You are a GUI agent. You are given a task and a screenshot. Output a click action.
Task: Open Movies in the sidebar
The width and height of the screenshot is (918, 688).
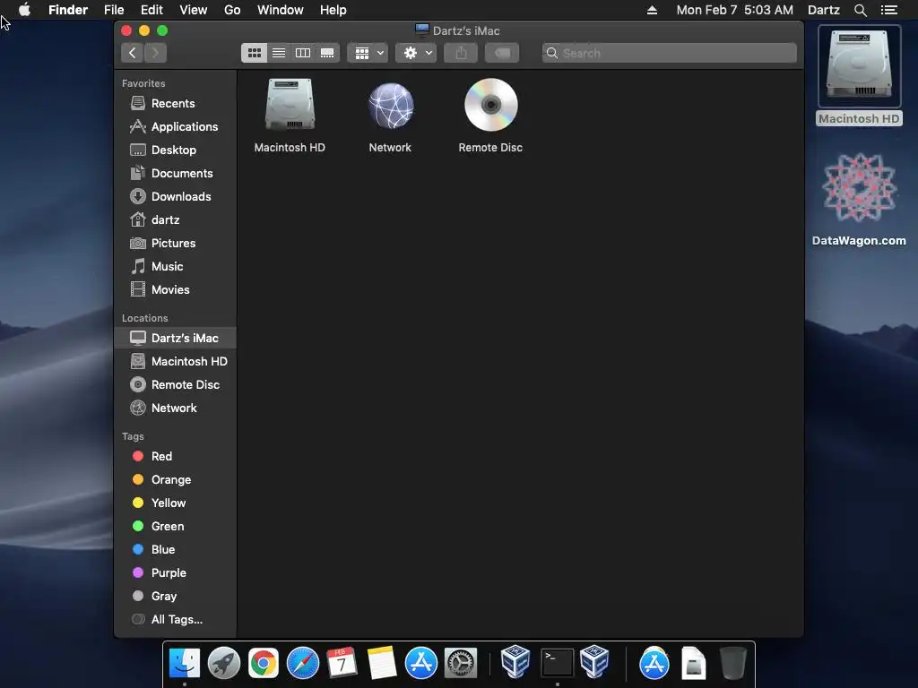[175, 290]
